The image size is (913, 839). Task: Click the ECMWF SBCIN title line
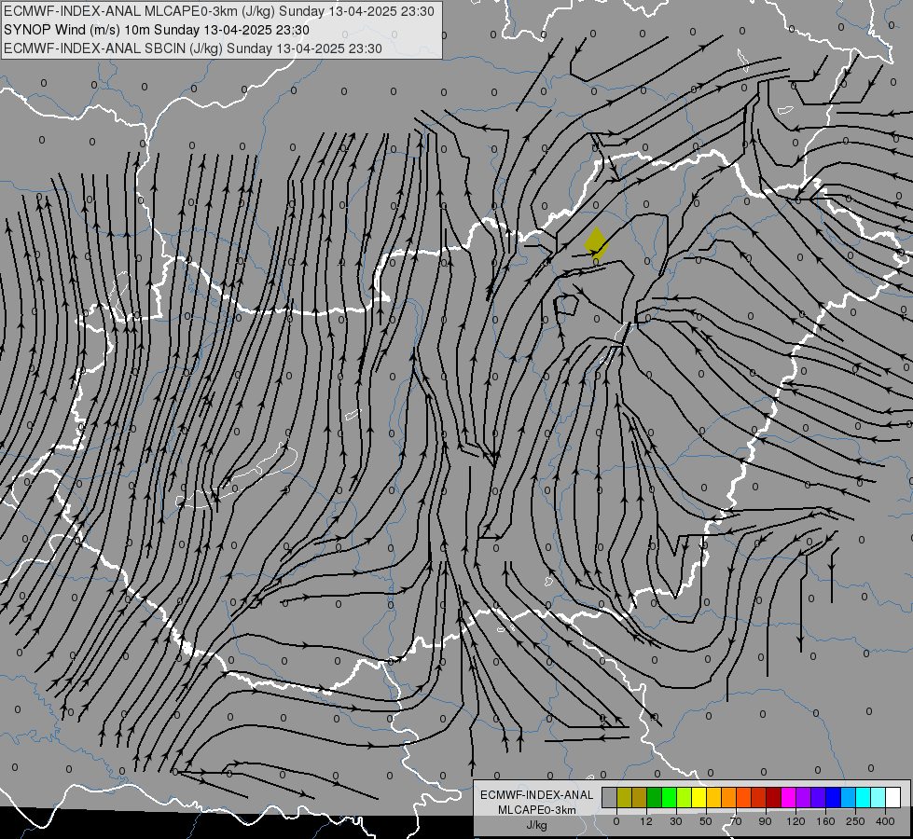click(193, 48)
